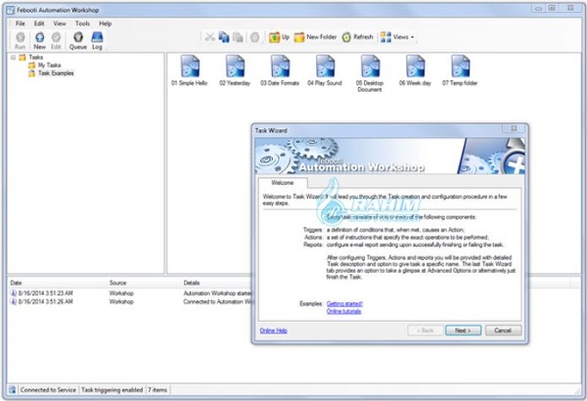Open the Queue manager icon
Screen dimensions: 587x401
point(78,40)
